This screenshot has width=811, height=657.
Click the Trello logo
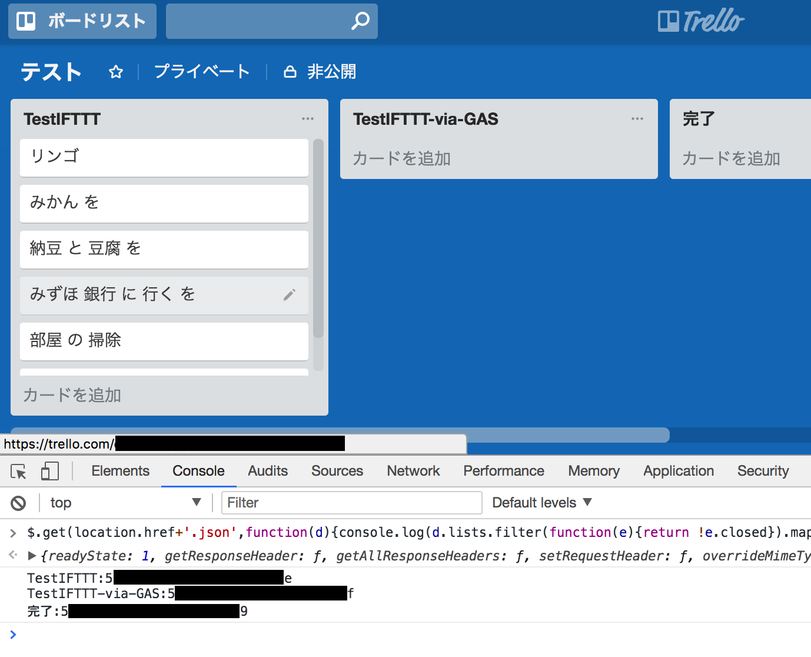[x=700, y=21]
